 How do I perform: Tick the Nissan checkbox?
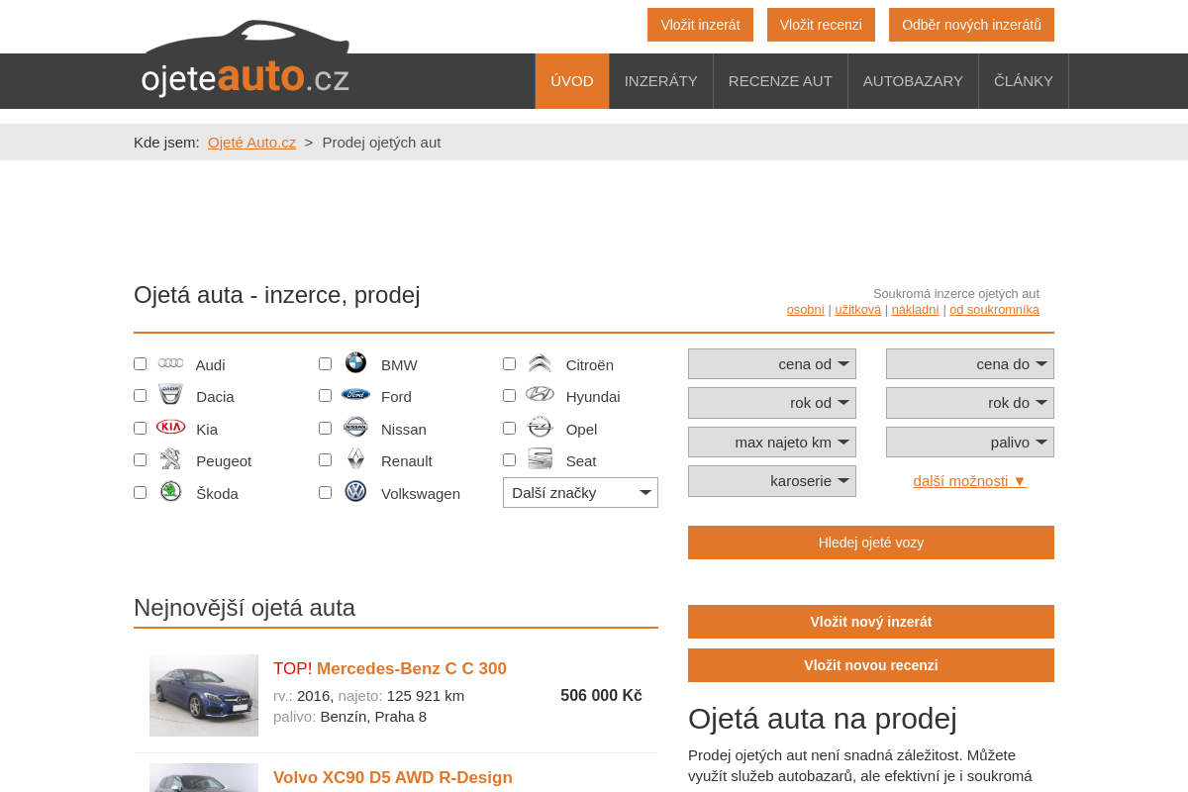(325, 428)
